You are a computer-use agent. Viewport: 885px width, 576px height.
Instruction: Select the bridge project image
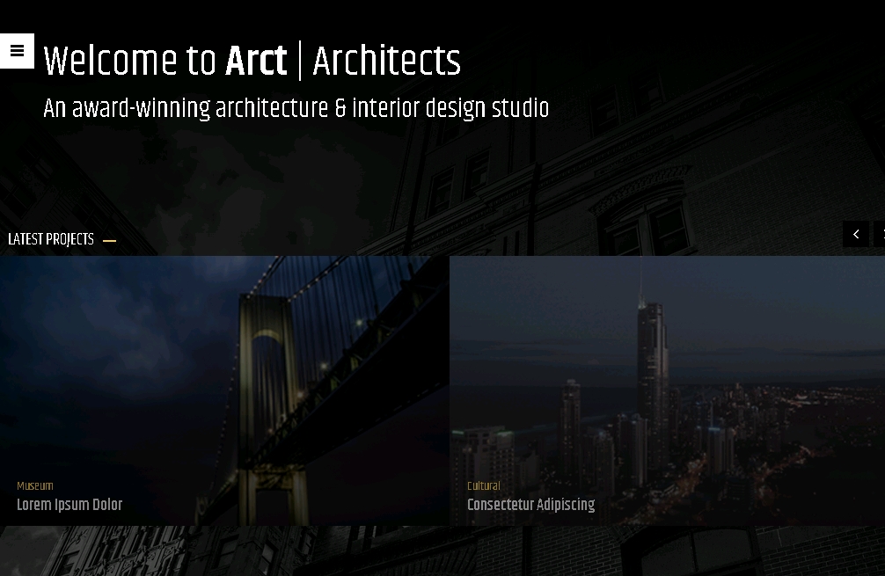pyautogui.click(x=224, y=369)
